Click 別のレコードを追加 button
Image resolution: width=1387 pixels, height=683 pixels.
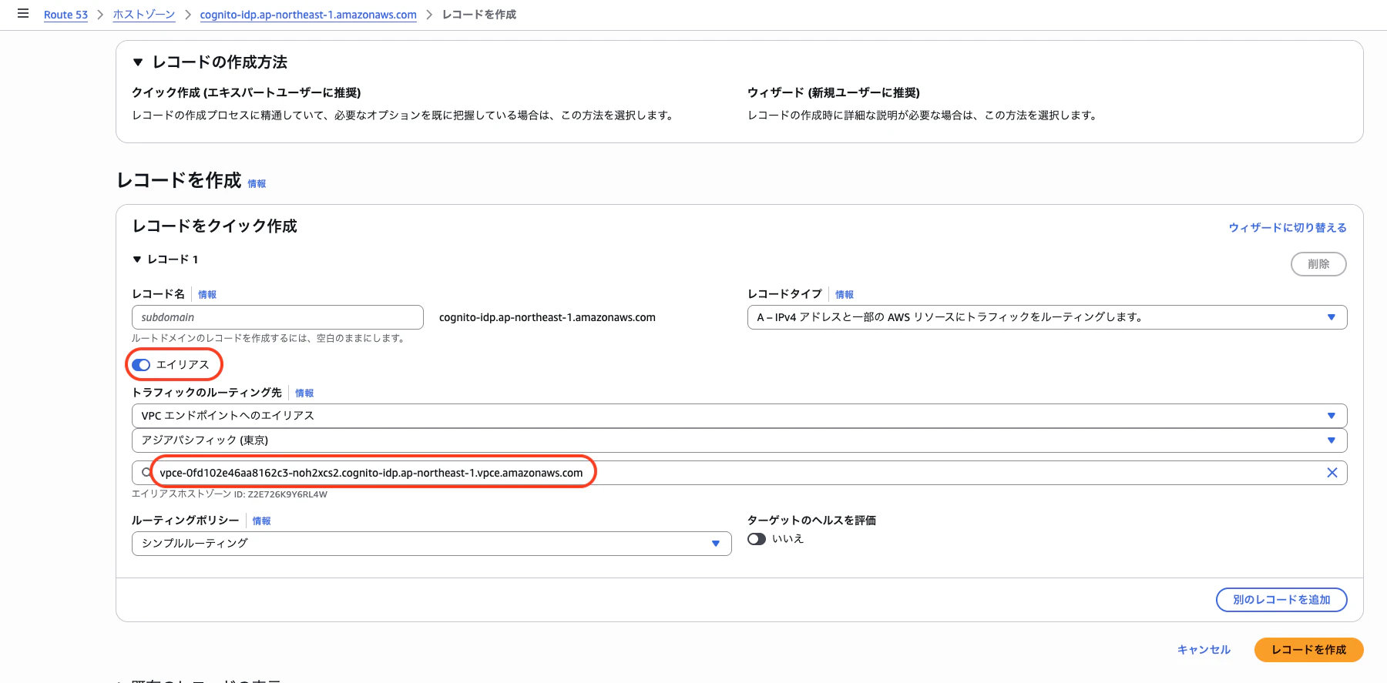(1281, 600)
